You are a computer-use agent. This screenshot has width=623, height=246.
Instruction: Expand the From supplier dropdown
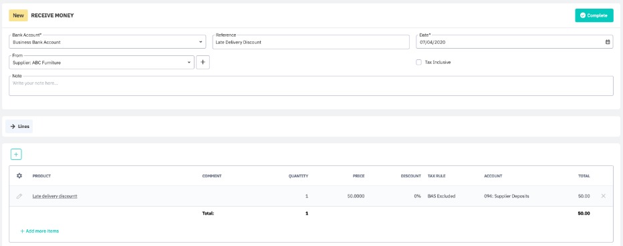pos(102,63)
